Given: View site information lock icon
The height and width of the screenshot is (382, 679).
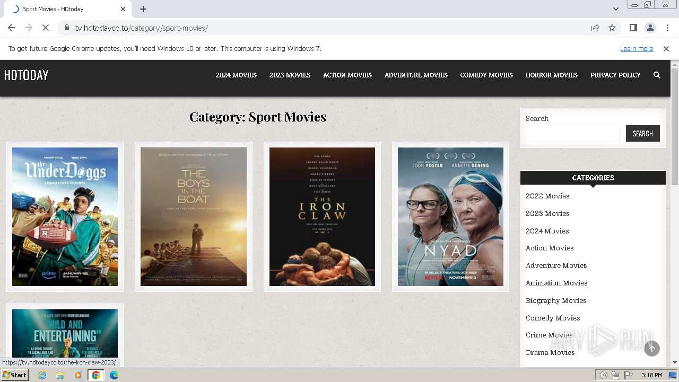Looking at the screenshot, I should 66,28.
